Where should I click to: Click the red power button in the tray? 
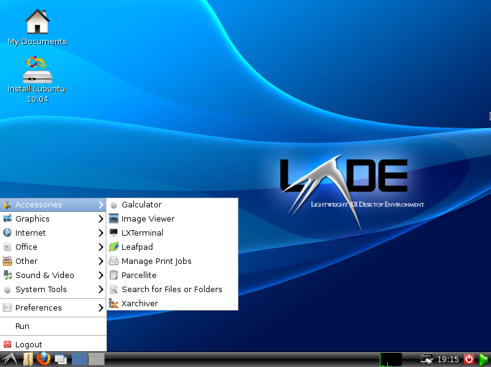(x=469, y=359)
